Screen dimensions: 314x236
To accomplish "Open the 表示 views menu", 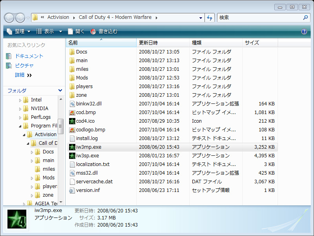I will tap(49, 31).
